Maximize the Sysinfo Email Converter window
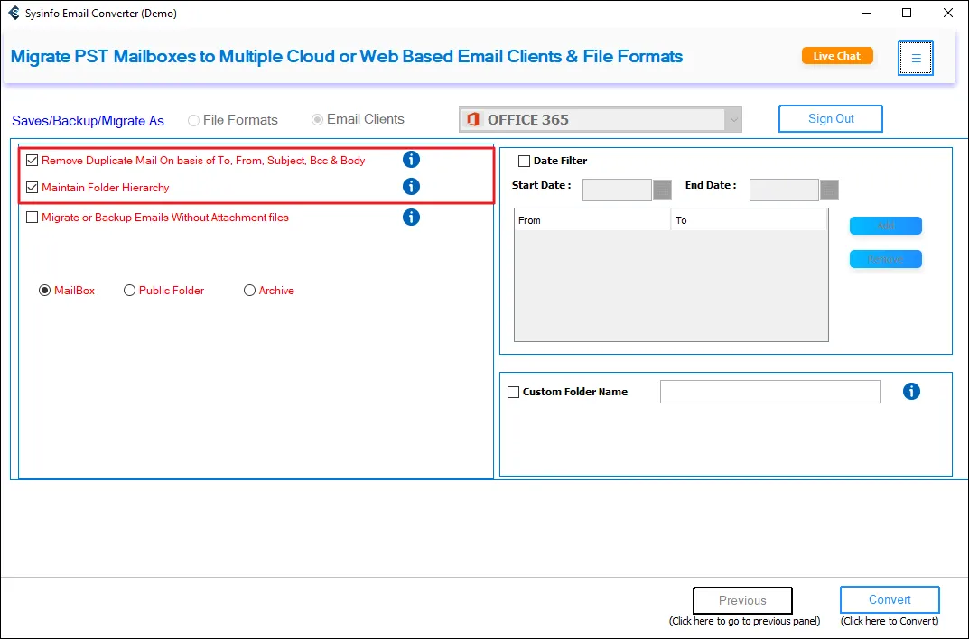The image size is (969, 639). pyautogui.click(x=907, y=13)
